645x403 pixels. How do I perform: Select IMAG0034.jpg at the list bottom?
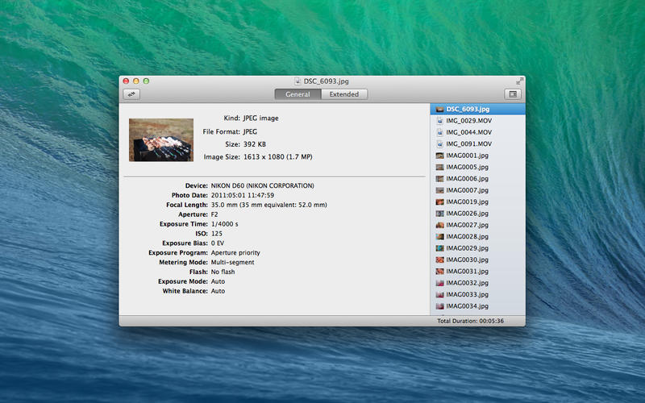(x=468, y=306)
